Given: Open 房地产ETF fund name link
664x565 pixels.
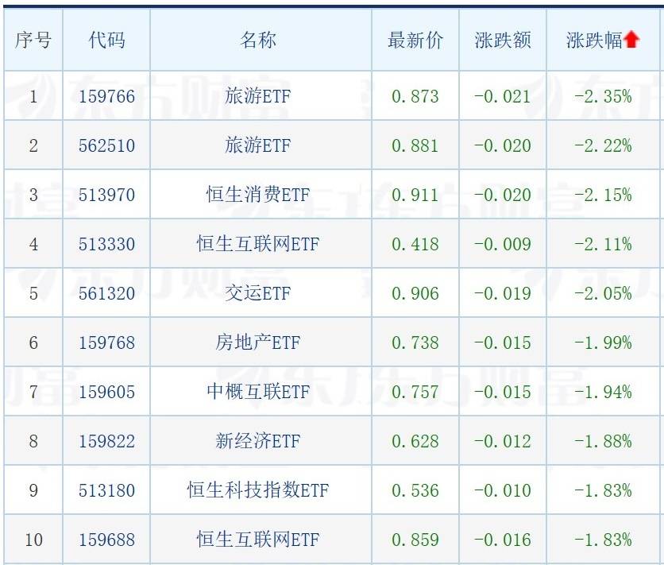Looking at the screenshot, I should click(258, 342).
